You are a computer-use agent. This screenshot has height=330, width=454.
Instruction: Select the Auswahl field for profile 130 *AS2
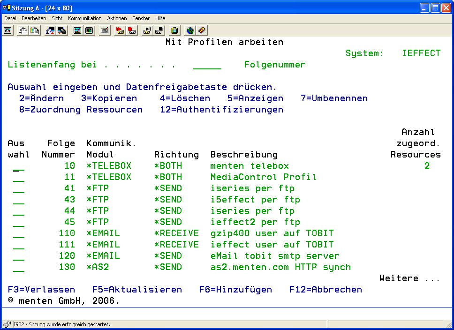19,268
